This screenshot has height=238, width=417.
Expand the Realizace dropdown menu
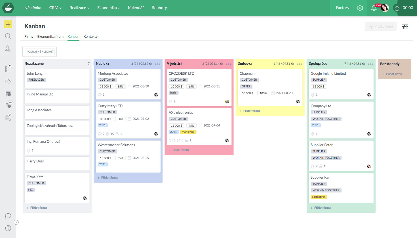click(79, 8)
